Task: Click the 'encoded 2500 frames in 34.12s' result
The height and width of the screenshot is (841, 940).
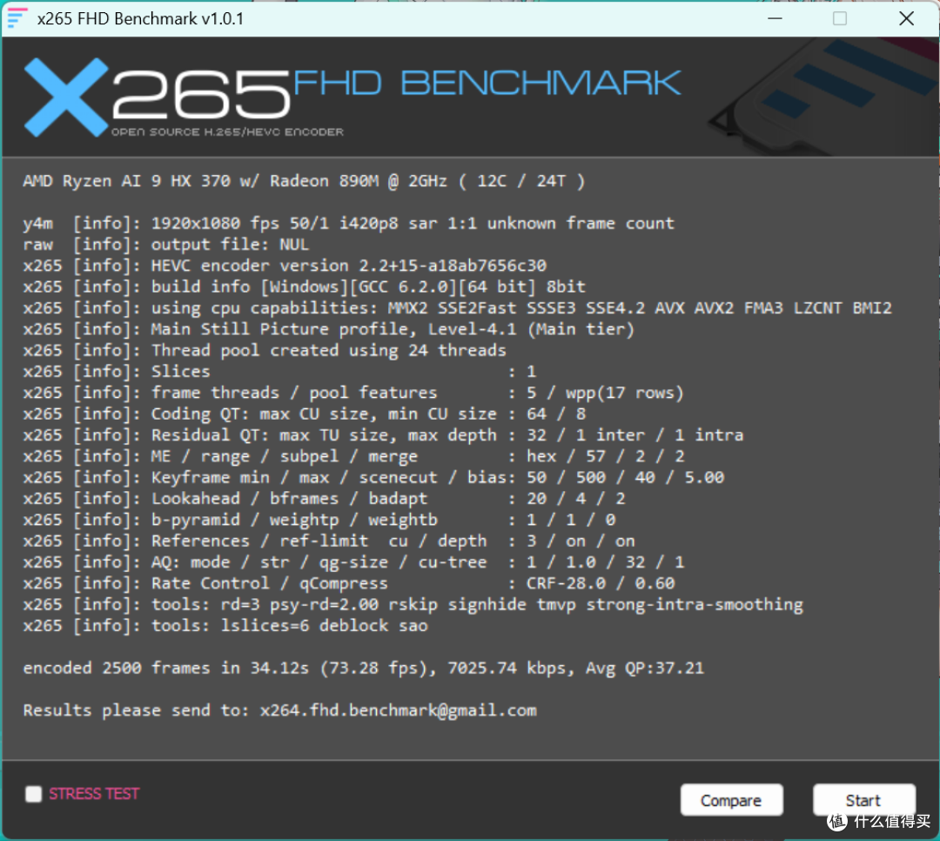Action: point(363,669)
